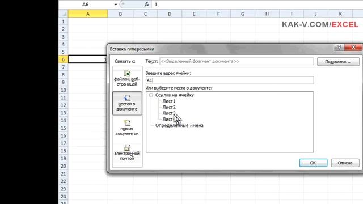Select row 6 header

pyautogui.click(x=64, y=59)
